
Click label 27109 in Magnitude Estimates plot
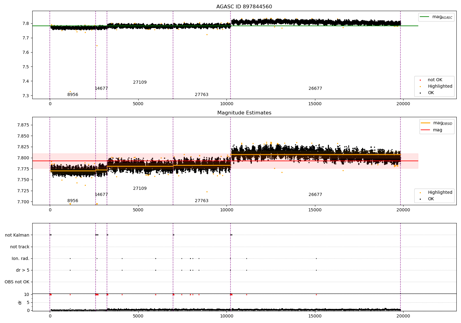click(x=140, y=189)
